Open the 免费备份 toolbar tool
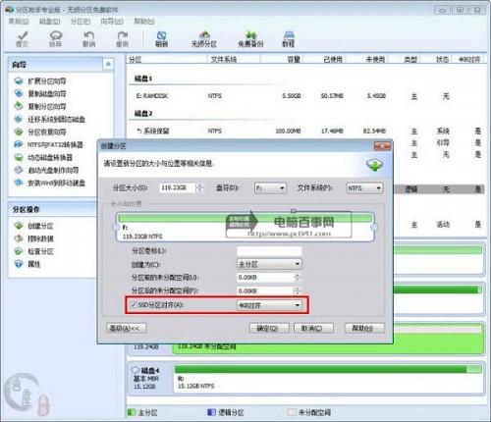Screen dimensions: 491x422 click(x=250, y=39)
